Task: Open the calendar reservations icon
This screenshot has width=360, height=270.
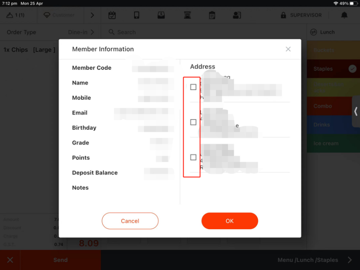Action: coord(112,15)
